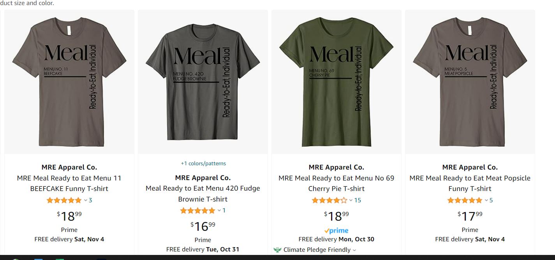555x260 pixels.
Task: Click the '+1 colors/patterns' link
Action: click(x=203, y=163)
